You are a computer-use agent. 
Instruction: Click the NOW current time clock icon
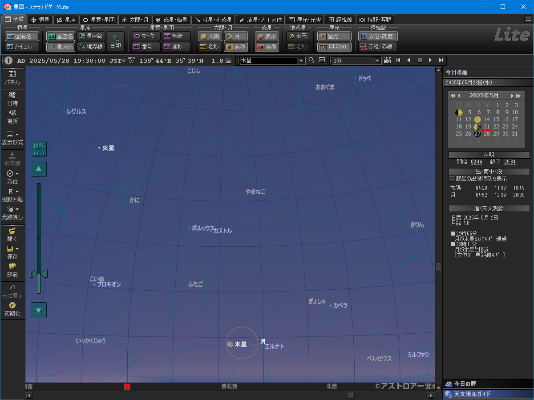131,60
